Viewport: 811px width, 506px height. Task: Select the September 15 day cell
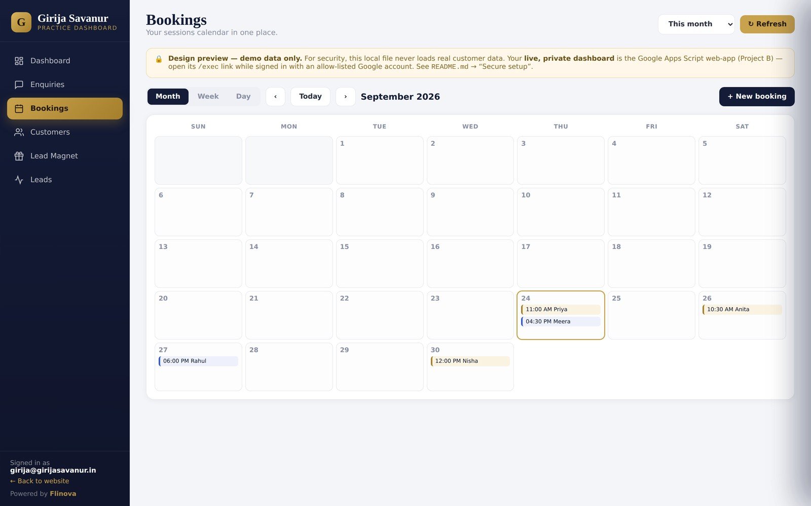380,264
